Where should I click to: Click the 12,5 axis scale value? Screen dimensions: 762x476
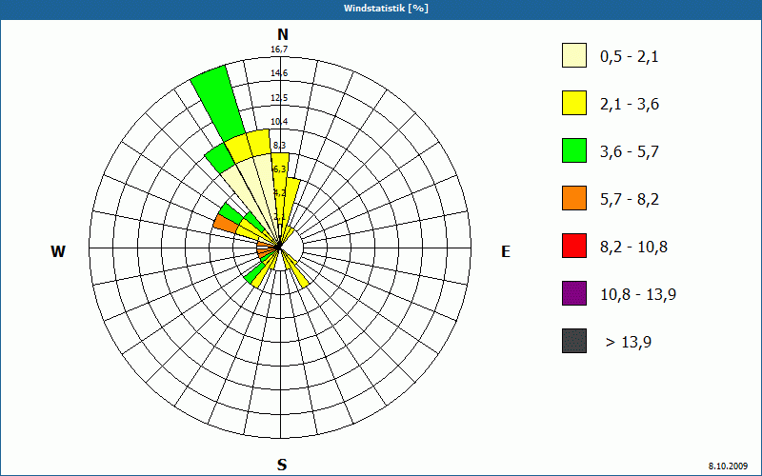pos(279,98)
